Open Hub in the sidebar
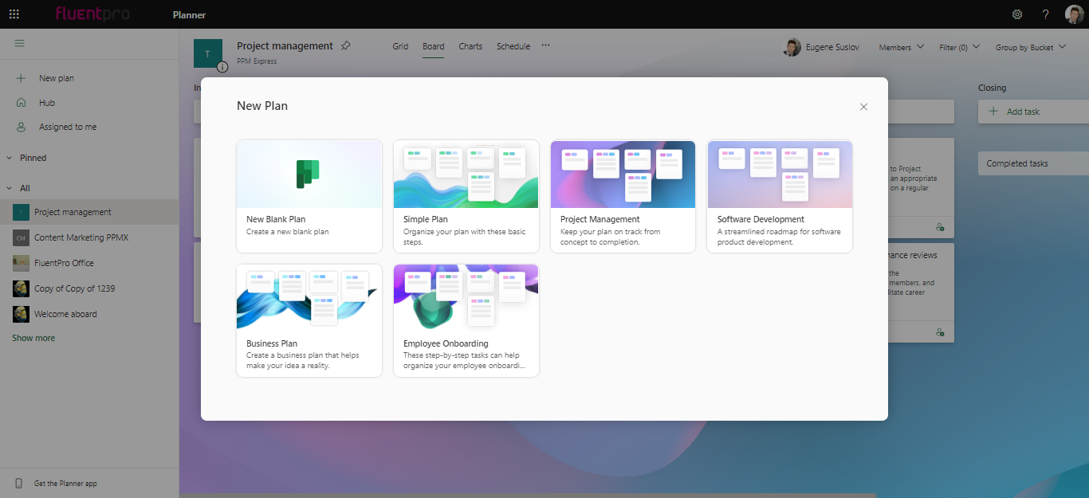The height and width of the screenshot is (498, 1089). 89,103
